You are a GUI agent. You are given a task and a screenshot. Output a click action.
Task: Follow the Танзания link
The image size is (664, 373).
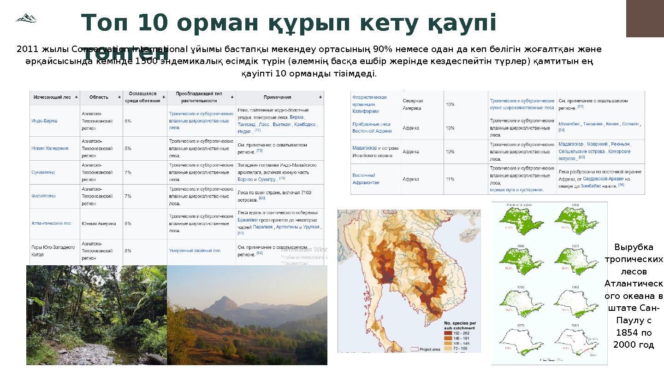[593, 124]
